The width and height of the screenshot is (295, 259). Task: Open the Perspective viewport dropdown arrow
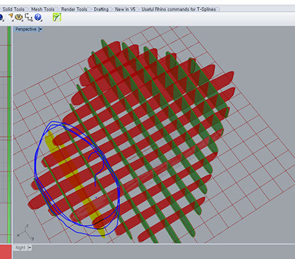point(41,29)
